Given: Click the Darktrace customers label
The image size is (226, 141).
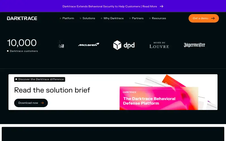Looking at the screenshot, I should pyautogui.click(x=23, y=51).
